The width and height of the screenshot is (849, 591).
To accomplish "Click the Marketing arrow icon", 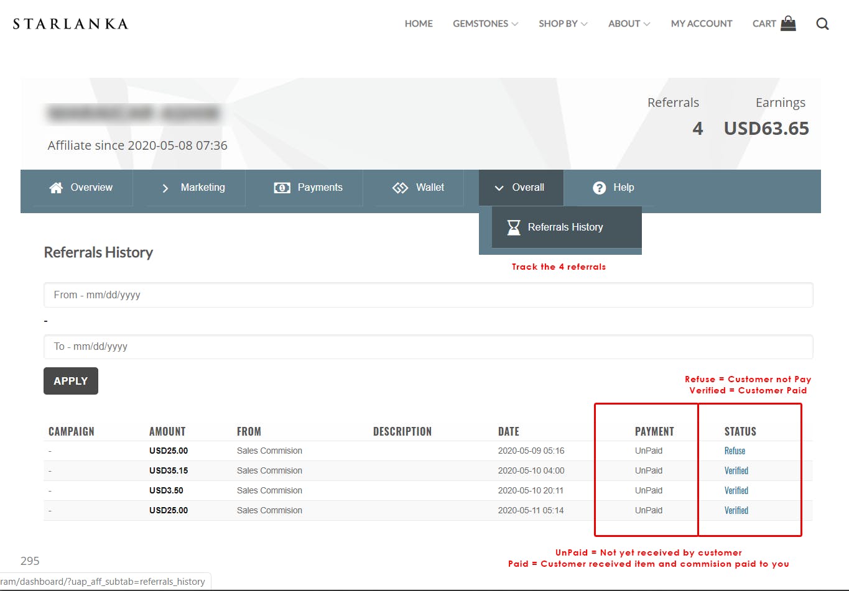I will (165, 188).
